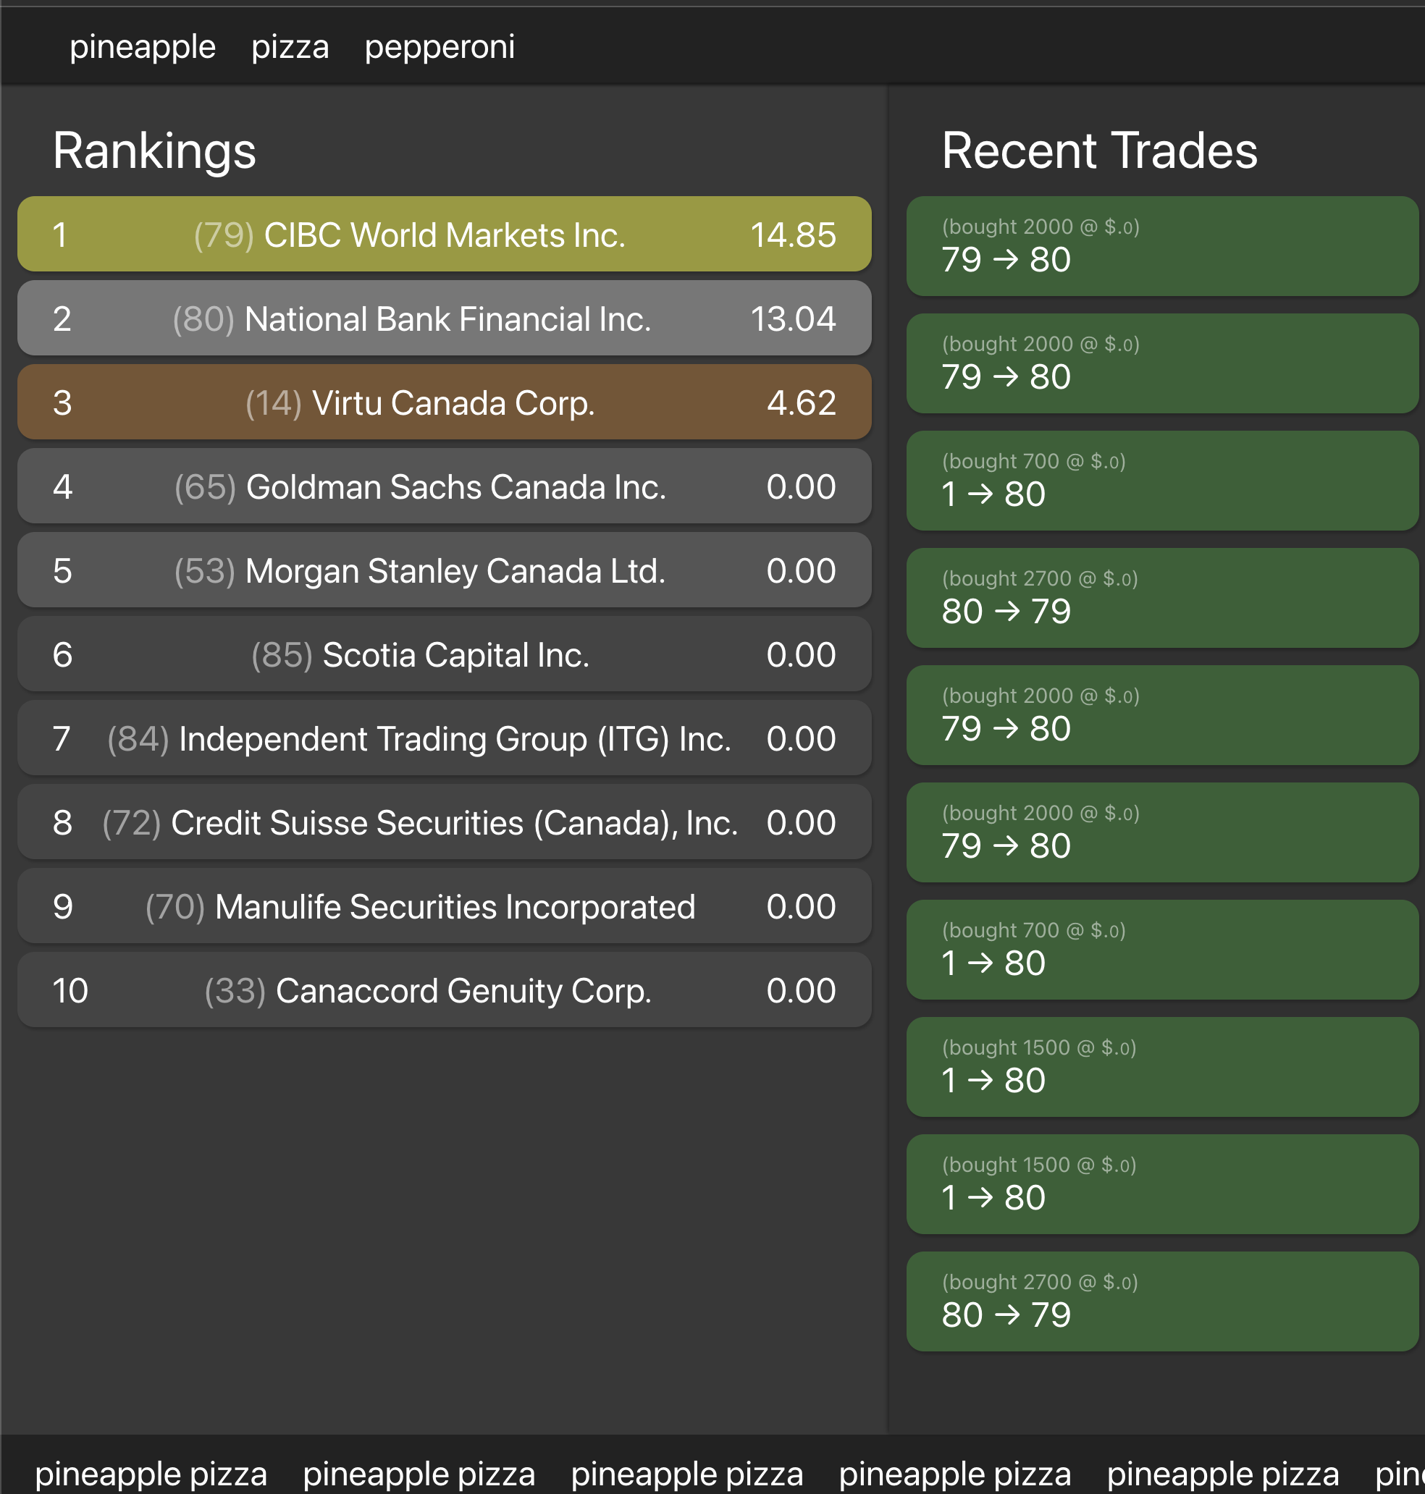The width and height of the screenshot is (1425, 1494).
Task: Select the Manulife Securities Incorporated row
Action: (x=444, y=906)
